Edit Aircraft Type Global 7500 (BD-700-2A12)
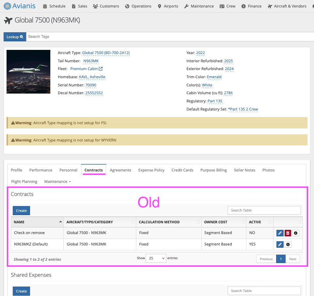Viewport: 314px width, 296px height. [106, 53]
